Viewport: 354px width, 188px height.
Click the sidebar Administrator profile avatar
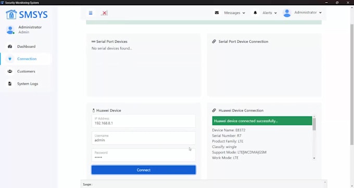(10, 30)
